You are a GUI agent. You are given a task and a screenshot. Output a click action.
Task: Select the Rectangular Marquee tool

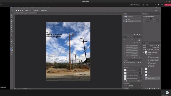coord(12,17)
